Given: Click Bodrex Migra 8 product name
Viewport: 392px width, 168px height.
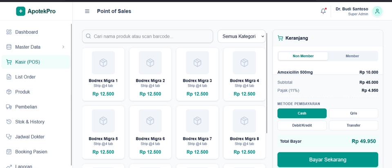Looking at the screenshot, I should (x=244, y=139).
